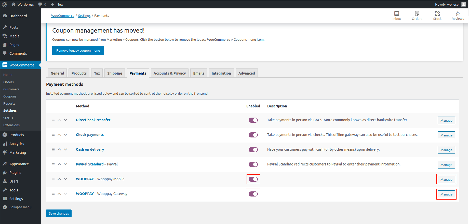Open the Orders activity panel
Screen dimensions: 469x224
(417, 16)
